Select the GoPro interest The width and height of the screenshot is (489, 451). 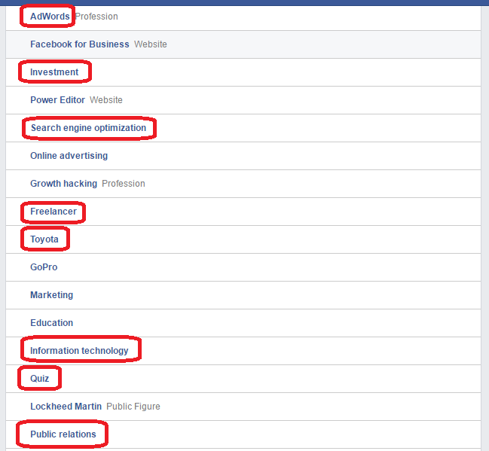[44, 267]
